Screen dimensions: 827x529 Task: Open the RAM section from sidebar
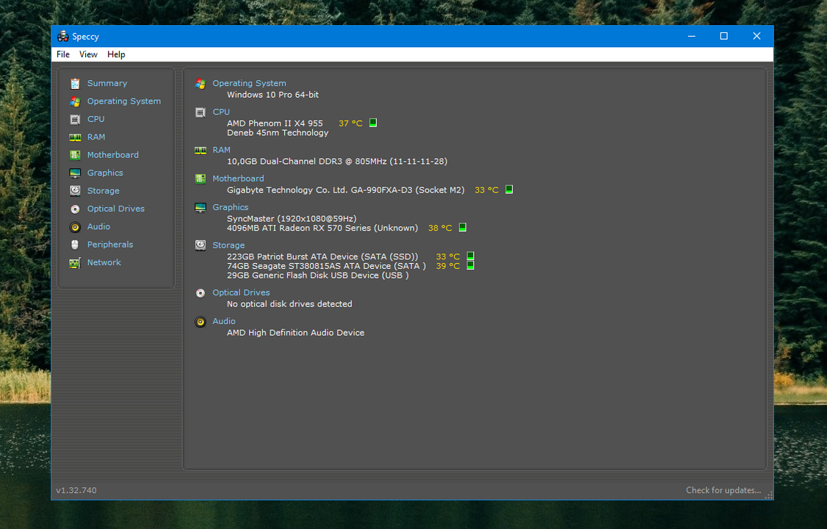coord(96,137)
